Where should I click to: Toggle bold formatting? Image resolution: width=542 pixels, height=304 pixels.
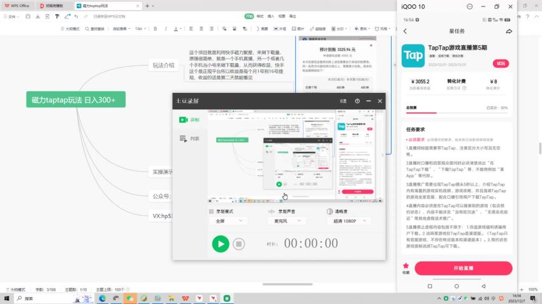(x=155, y=29)
